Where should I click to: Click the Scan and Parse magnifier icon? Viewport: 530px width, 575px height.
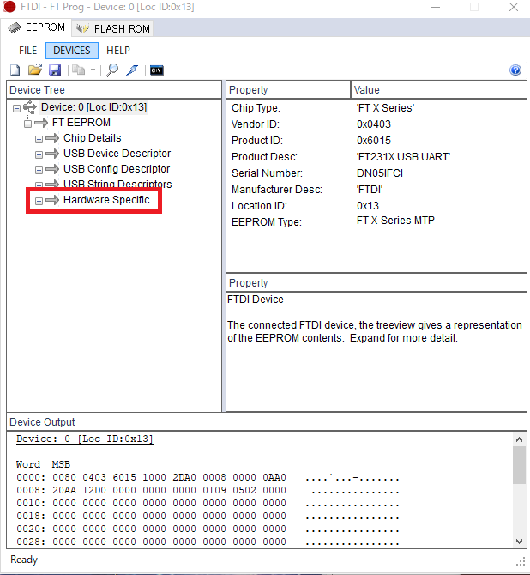pos(112,70)
